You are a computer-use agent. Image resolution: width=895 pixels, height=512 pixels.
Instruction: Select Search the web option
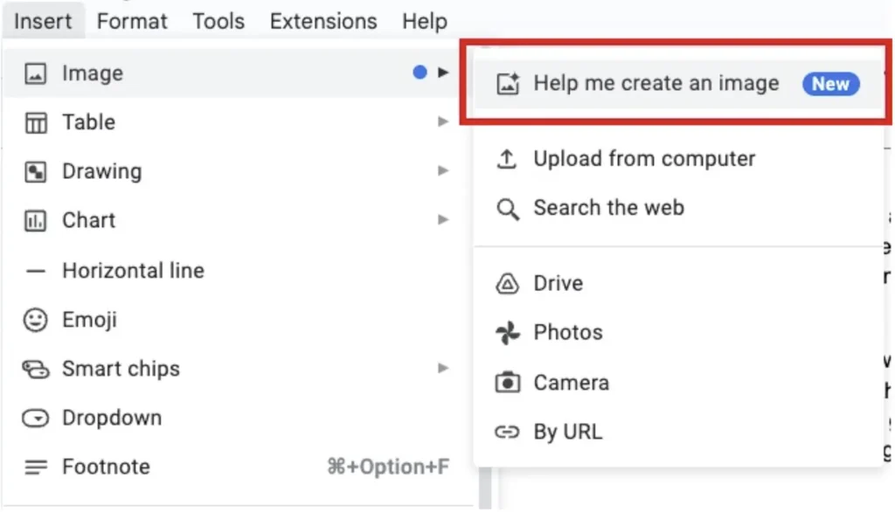[x=608, y=209]
